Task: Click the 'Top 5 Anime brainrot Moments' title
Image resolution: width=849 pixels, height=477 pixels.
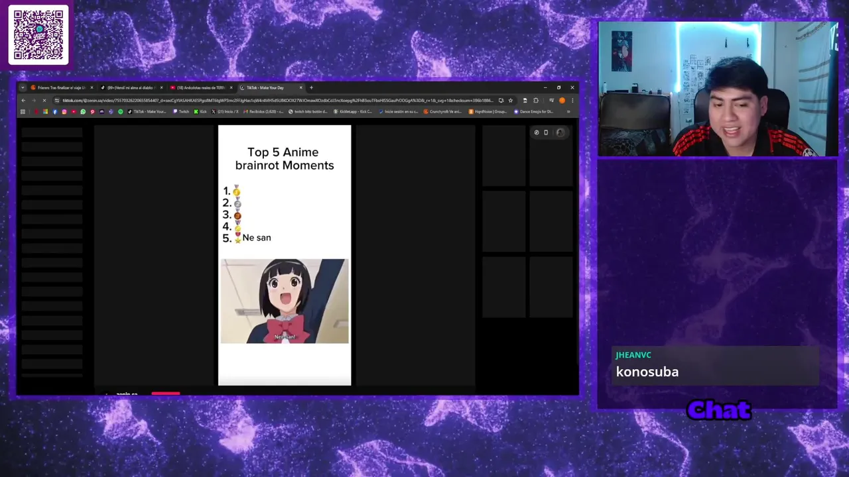Action: point(285,159)
